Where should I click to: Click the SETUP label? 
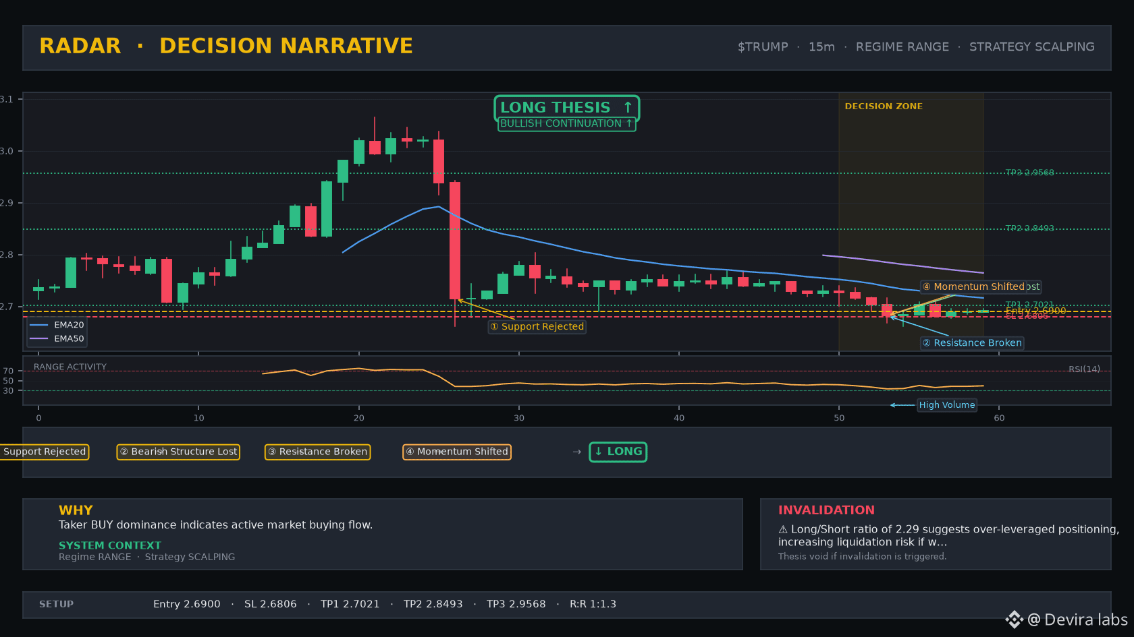[x=56, y=605]
